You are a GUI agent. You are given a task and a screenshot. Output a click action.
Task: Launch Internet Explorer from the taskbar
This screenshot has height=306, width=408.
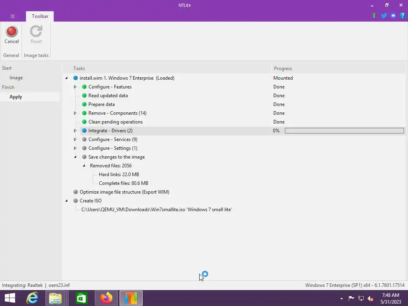(x=32, y=298)
